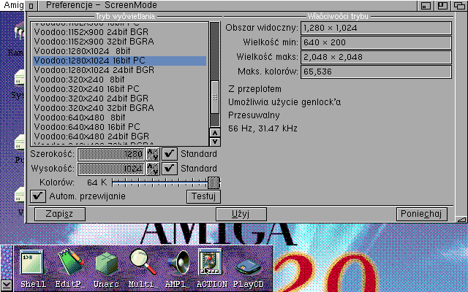Close the ScreenMode preferences window
Screen dimensions: 468x292
click(x=31, y=6)
